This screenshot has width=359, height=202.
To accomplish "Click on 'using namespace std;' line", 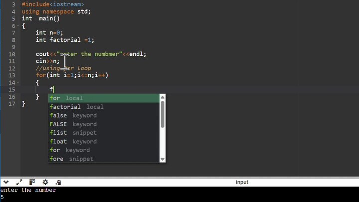I will (56, 11).
